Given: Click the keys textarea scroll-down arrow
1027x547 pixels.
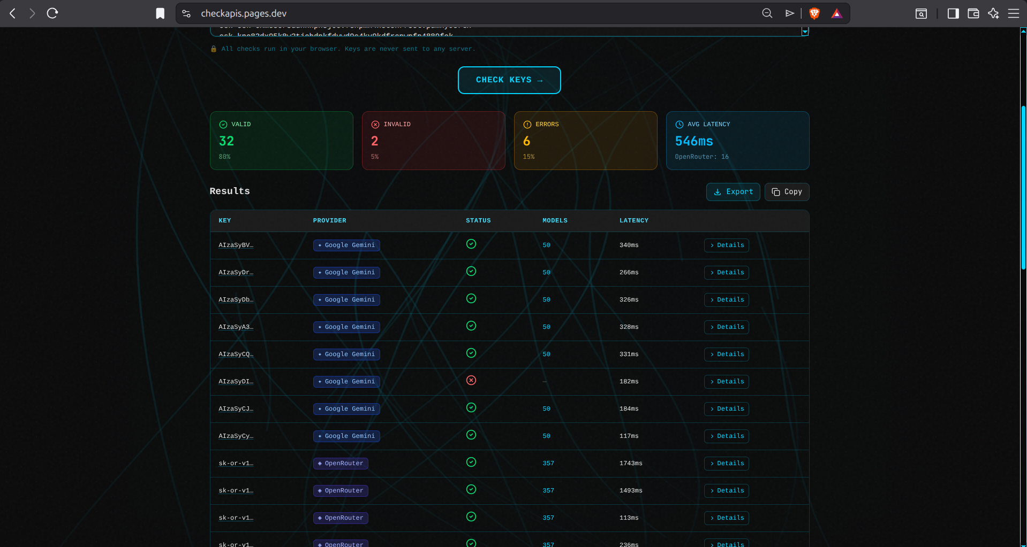Looking at the screenshot, I should pos(805,32).
